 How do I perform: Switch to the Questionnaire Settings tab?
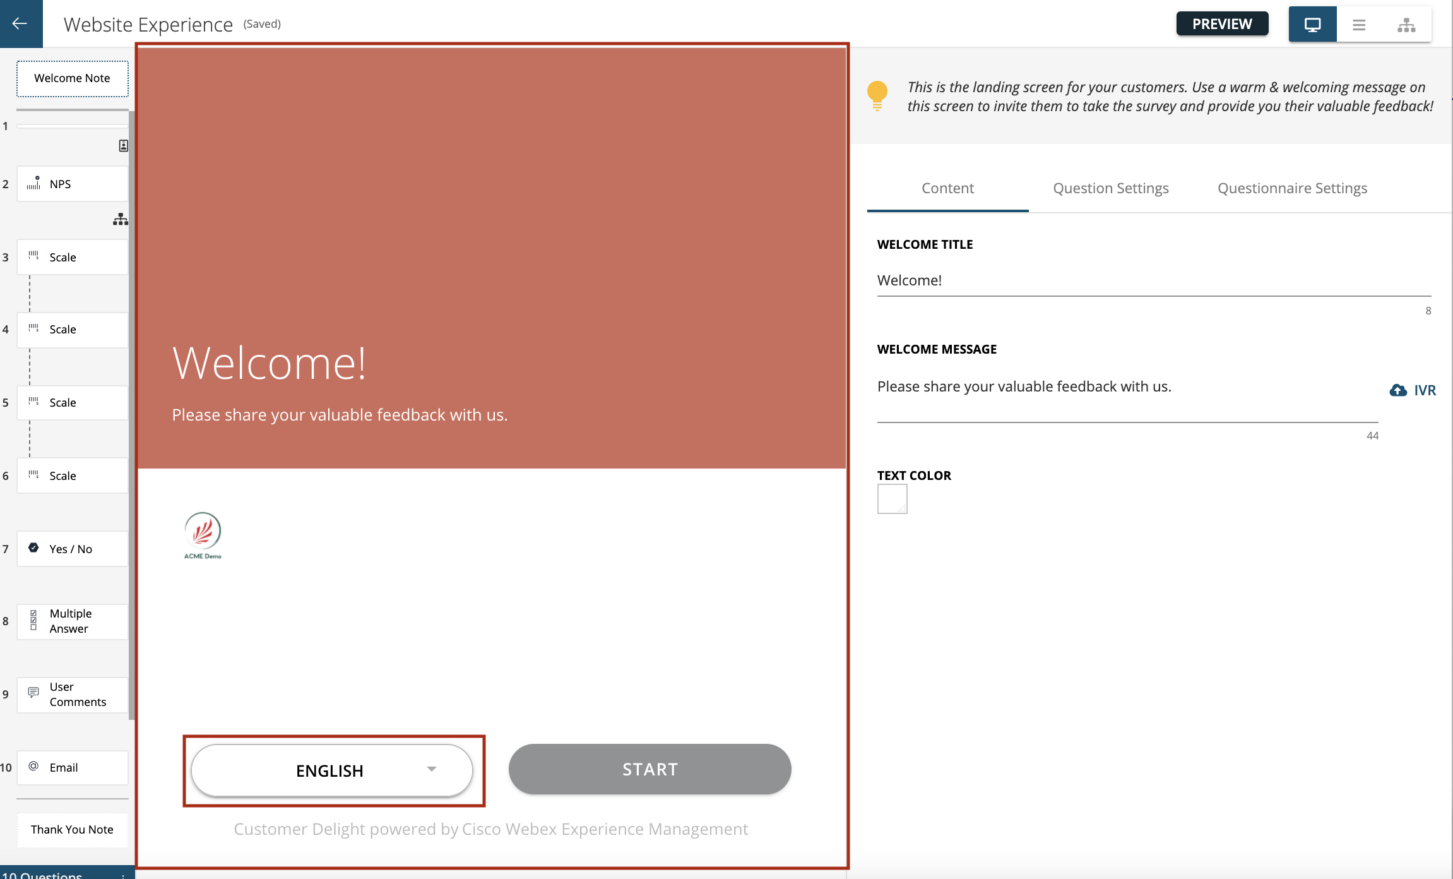1292,188
